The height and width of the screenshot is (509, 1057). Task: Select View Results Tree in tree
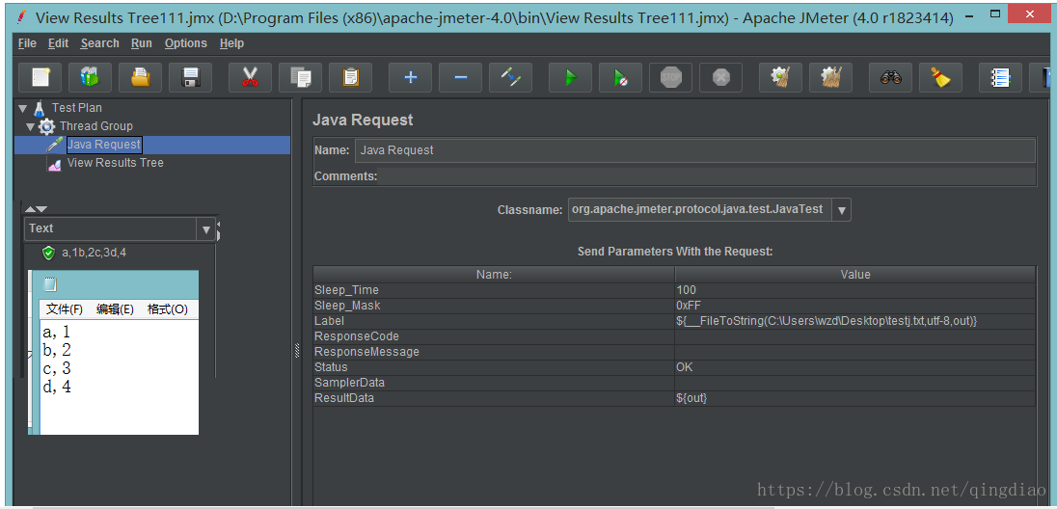point(116,163)
